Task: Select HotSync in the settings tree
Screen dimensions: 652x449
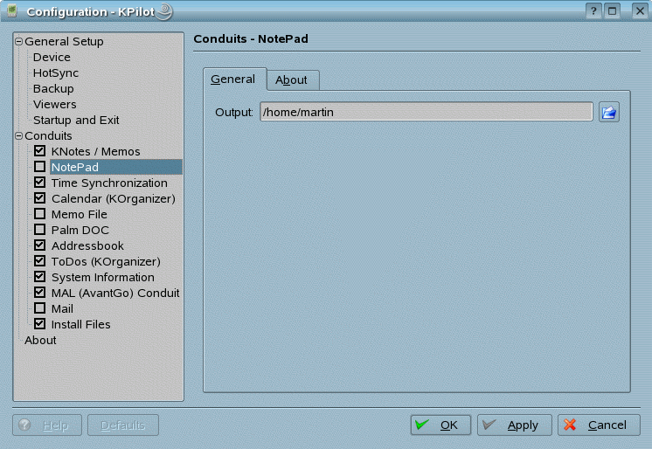Action: point(56,73)
